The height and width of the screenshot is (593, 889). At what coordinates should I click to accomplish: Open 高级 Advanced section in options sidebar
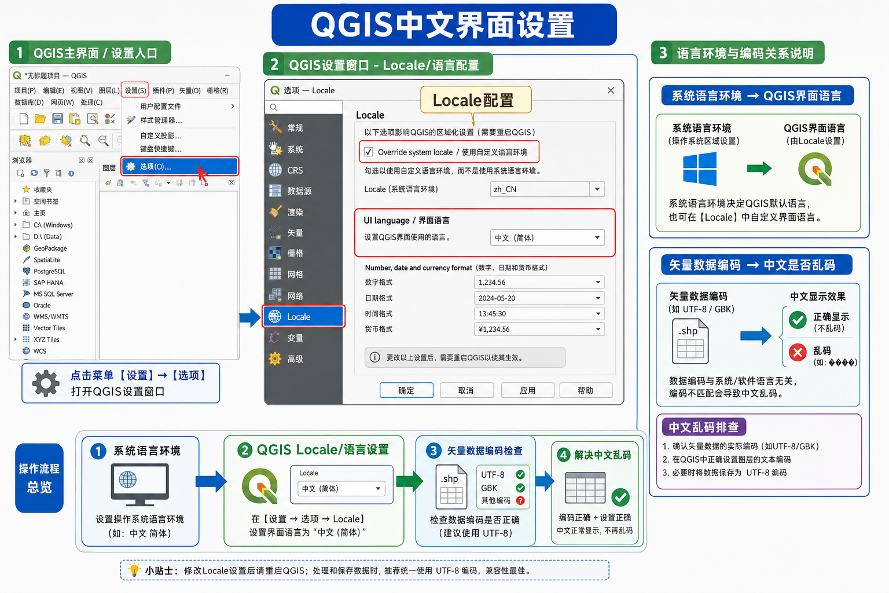click(303, 359)
